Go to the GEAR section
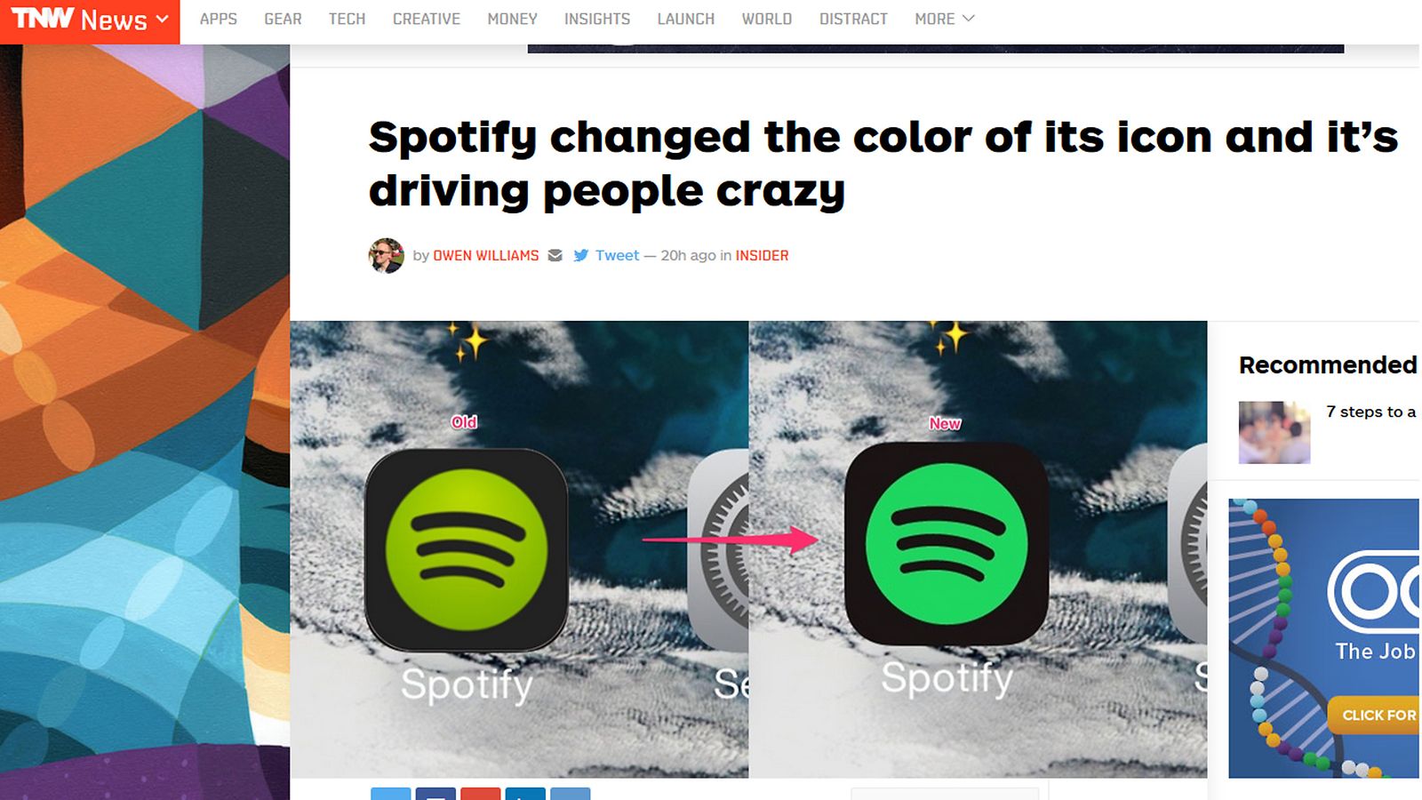This screenshot has width=1422, height=800. 283,19
